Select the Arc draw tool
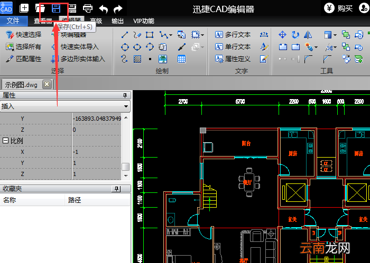 [x=150, y=47]
